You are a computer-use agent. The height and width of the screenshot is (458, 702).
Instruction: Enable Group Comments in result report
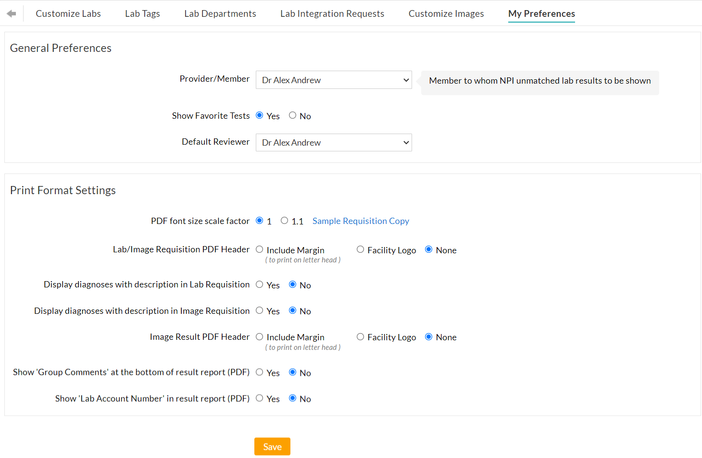click(260, 372)
